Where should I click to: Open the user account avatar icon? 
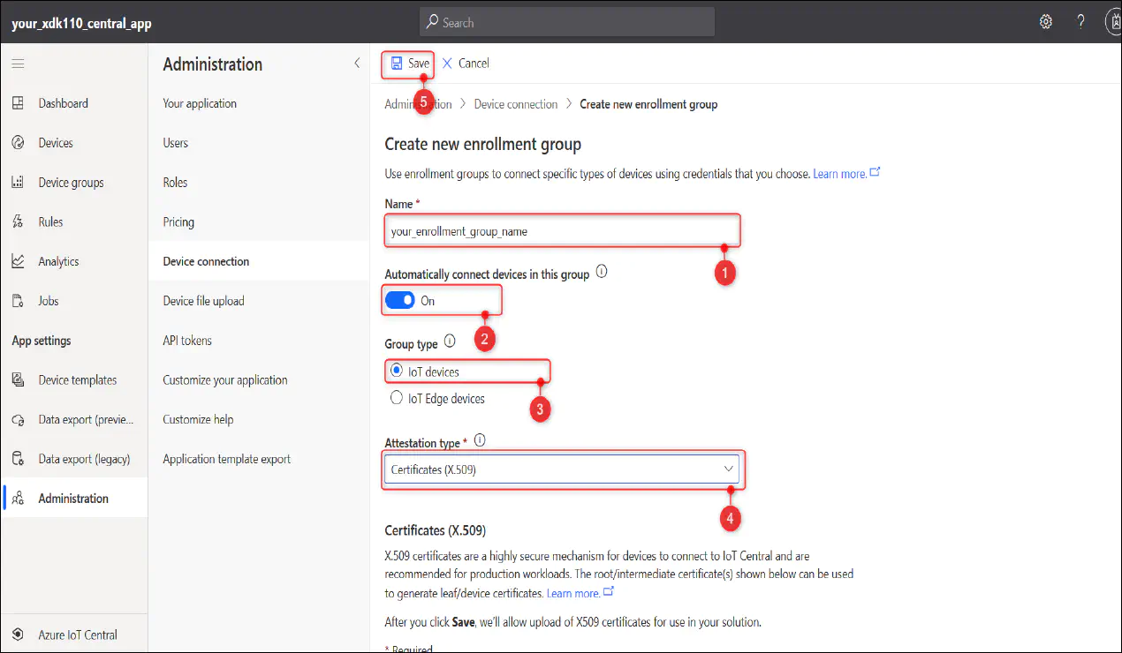[x=1113, y=22]
